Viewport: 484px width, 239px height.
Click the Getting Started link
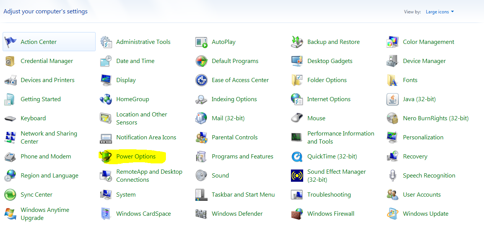[x=41, y=99]
